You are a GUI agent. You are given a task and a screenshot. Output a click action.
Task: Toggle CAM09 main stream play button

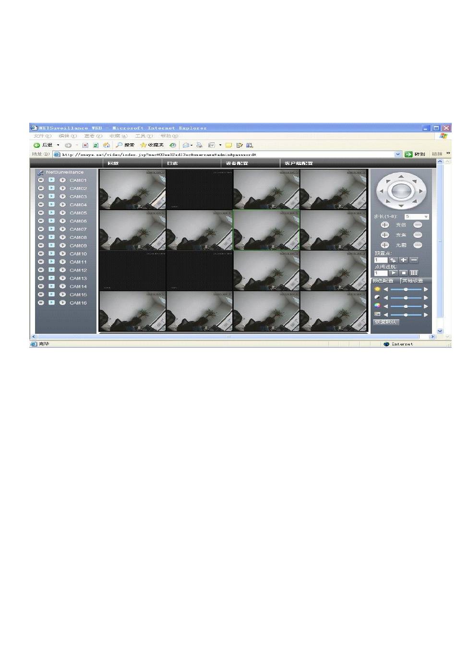51,246
